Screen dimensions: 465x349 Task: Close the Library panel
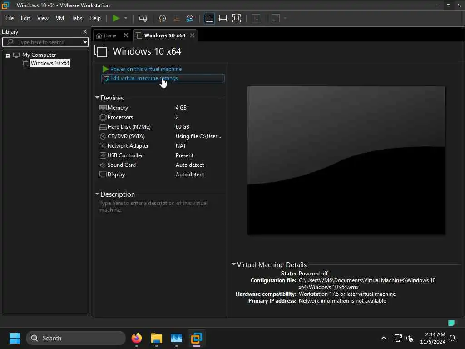pos(85,31)
